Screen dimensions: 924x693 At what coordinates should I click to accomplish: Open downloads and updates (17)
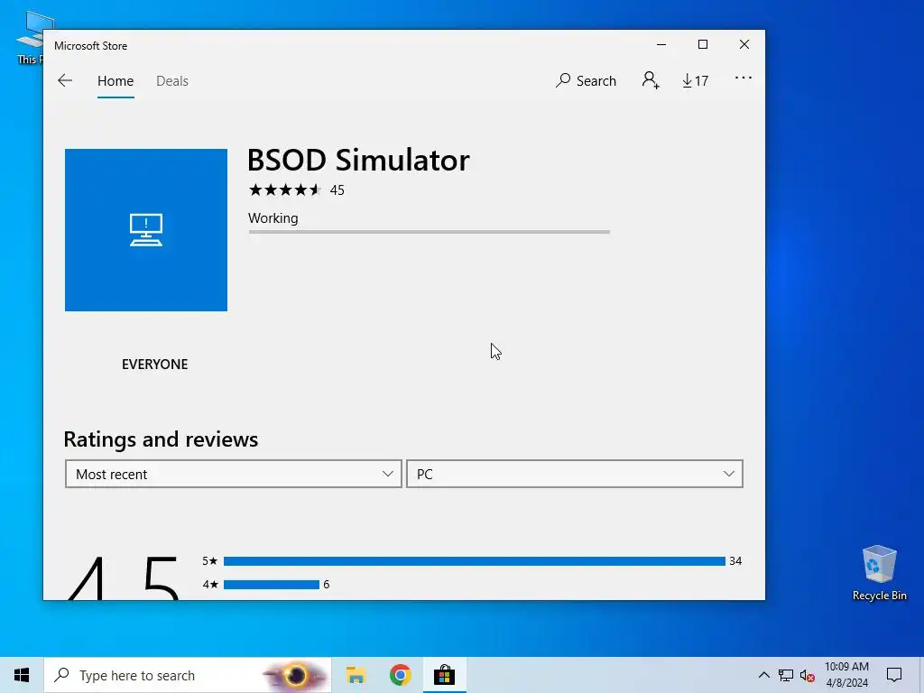pos(696,80)
